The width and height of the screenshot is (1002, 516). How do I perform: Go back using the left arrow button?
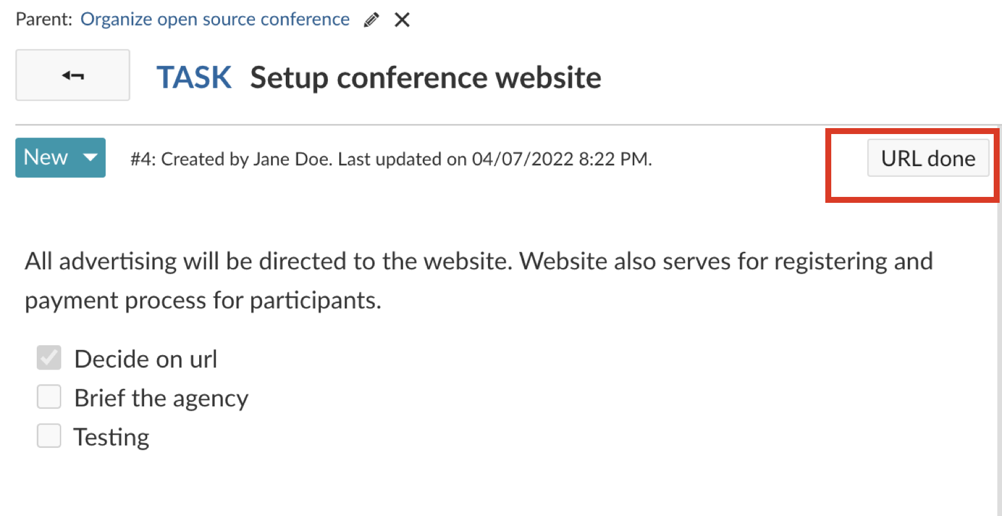pos(73,75)
